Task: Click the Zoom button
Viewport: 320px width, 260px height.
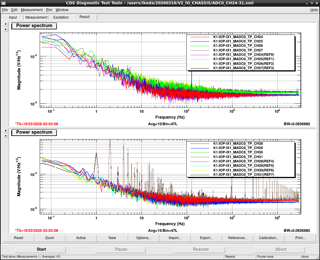Action: (50, 238)
